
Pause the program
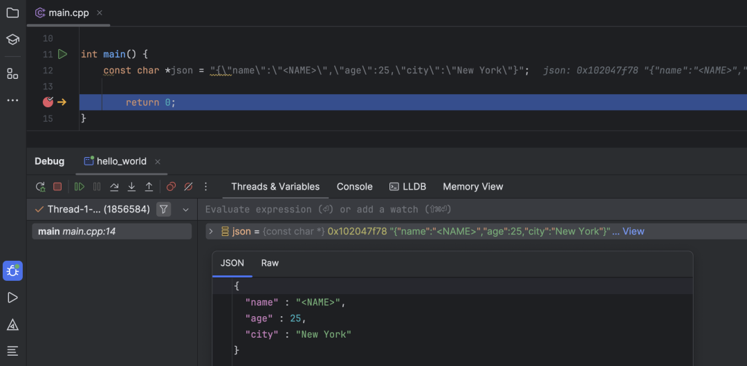pyautogui.click(x=97, y=187)
